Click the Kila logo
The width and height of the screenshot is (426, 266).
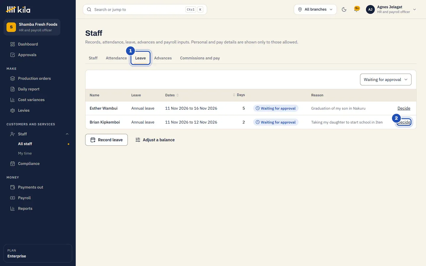click(18, 9)
